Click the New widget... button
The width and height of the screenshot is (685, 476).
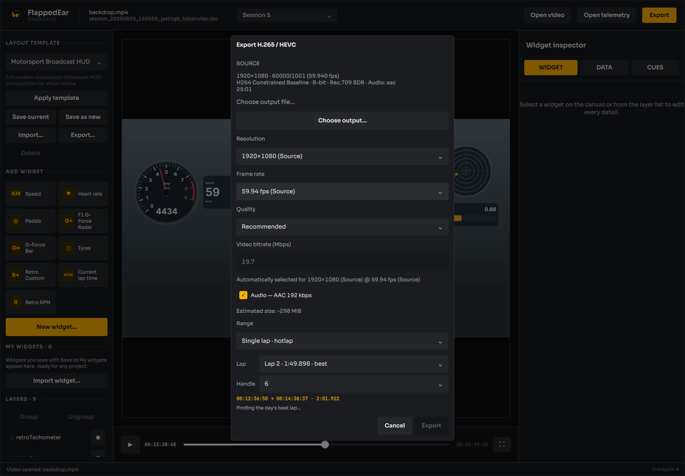pyautogui.click(x=57, y=327)
